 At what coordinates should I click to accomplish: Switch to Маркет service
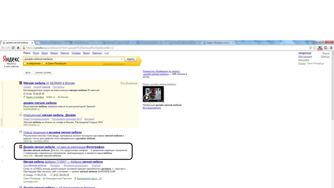click(54, 53)
